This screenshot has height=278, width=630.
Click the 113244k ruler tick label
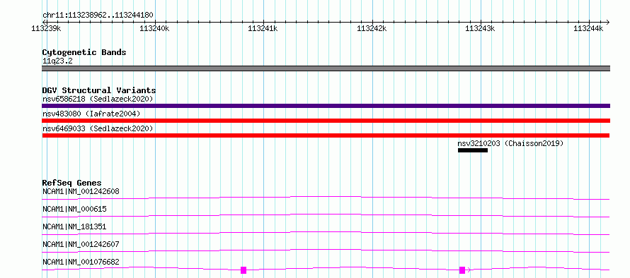coord(589,29)
